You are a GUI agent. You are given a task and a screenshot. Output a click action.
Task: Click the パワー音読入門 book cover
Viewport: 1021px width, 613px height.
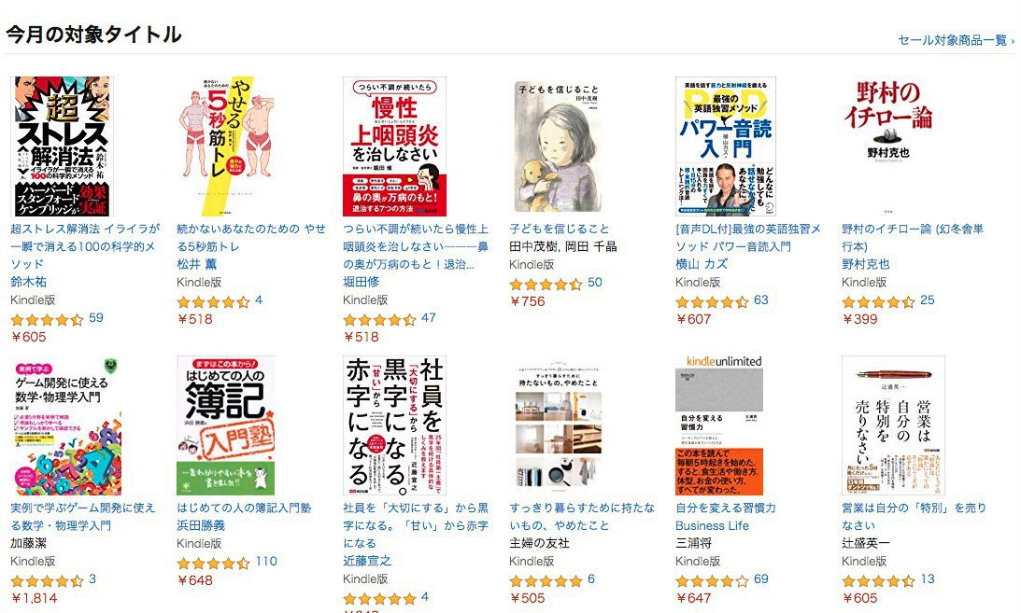[x=726, y=146]
